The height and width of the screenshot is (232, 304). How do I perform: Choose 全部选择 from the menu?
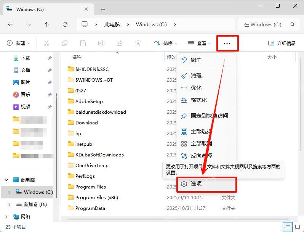click(206, 131)
